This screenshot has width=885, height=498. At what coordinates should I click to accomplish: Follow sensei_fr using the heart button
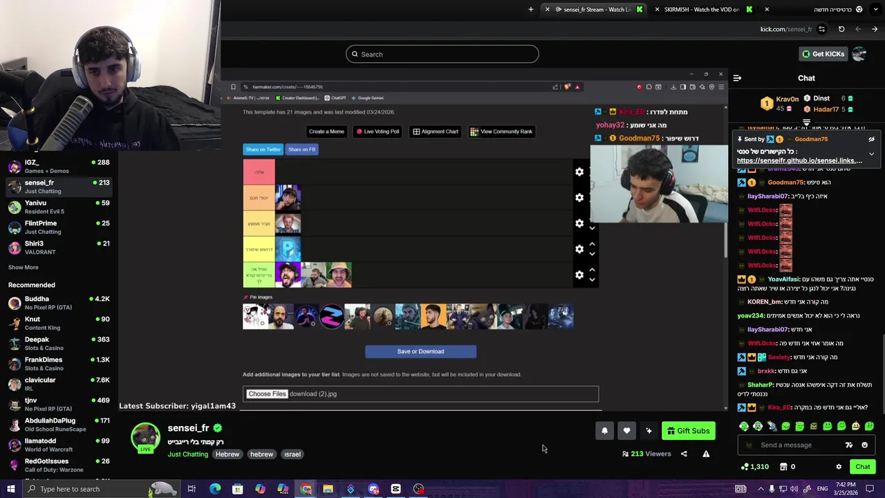(x=626, y=431)
